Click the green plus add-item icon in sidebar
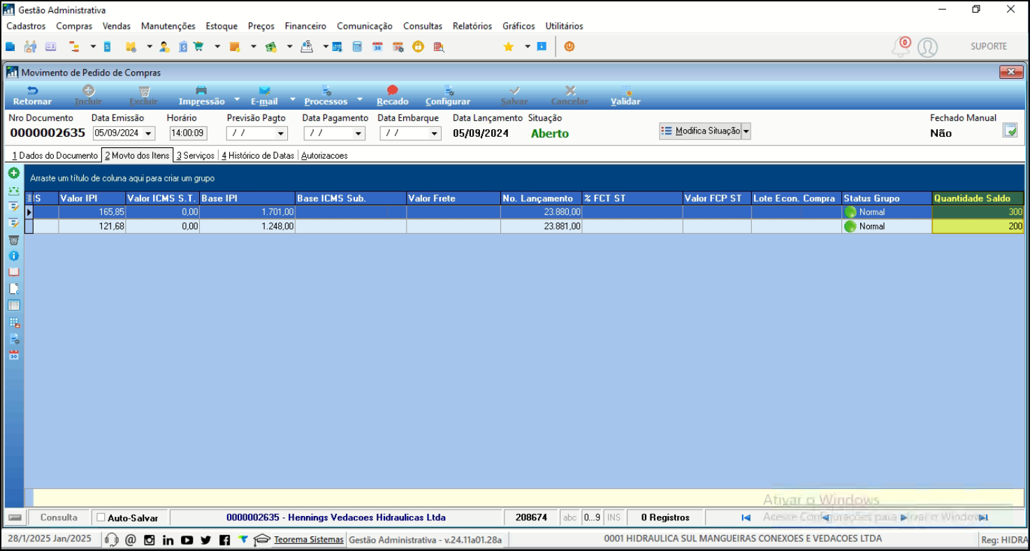Screen dimensions: 1030x551 (13, 173)
